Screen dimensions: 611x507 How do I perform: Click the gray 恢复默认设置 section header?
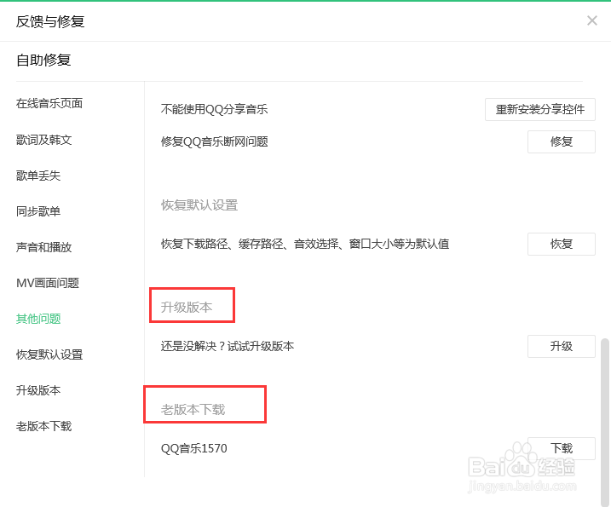(199, 205)
